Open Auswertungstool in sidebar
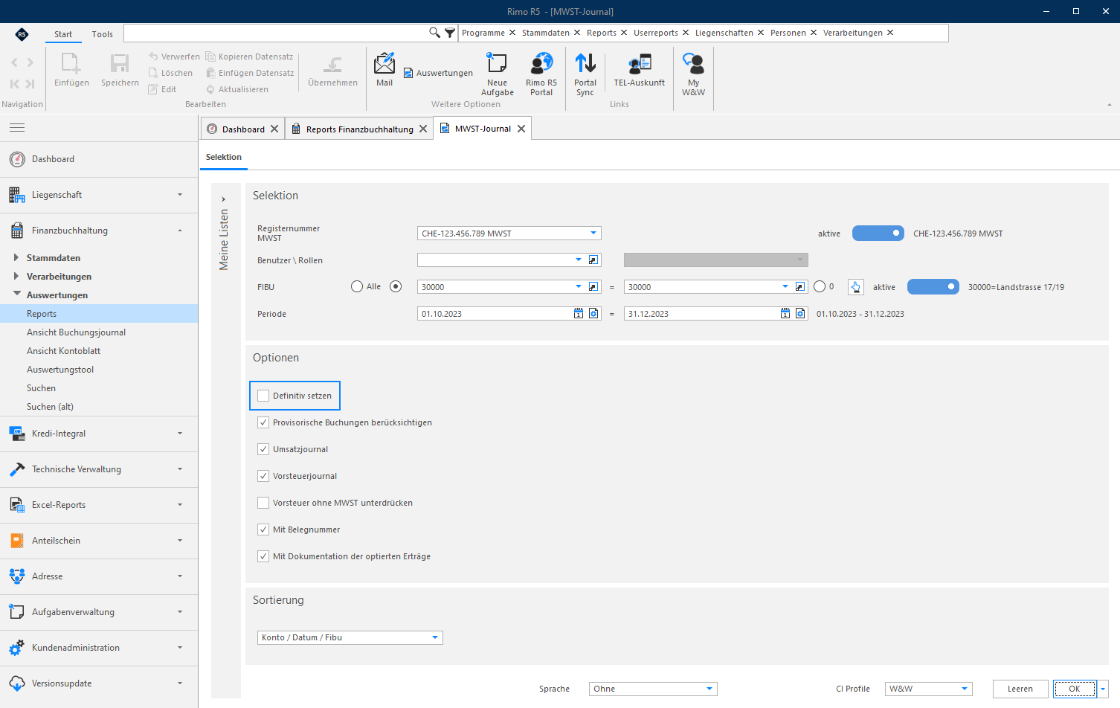The image size is (1120, 708). 99,370
